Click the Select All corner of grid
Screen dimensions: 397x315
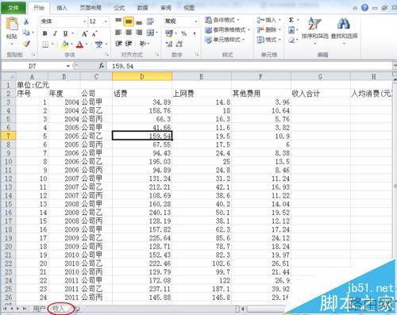(9, 77)
